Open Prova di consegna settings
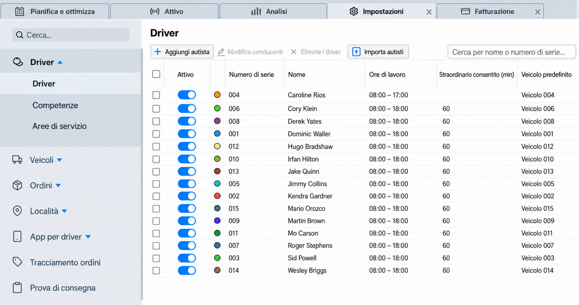 coord(62,288)
